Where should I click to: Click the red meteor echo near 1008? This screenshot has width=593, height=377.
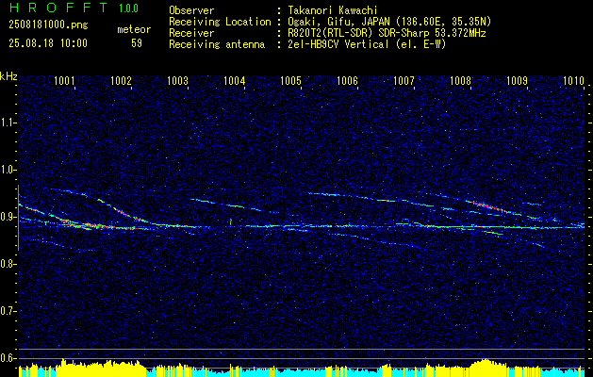487,206
